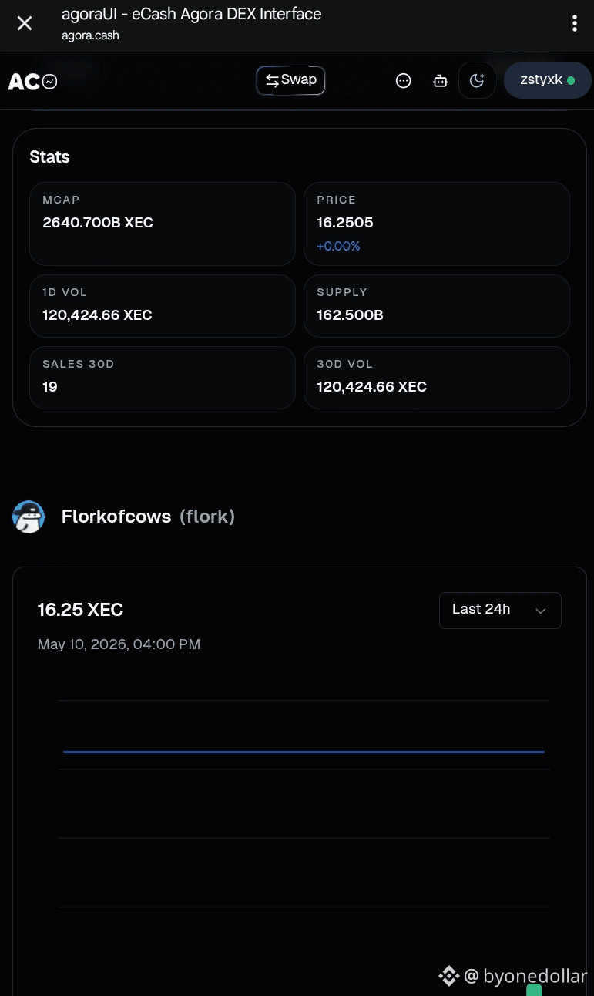Click the chevron arrow in the Last 24h selector
This screenshot has width=594, height=996.
(540, 611)
